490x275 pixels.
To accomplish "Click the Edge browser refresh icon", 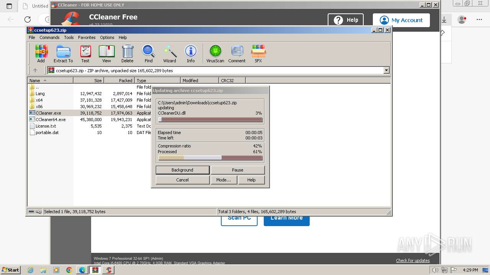I will (x=28, y=19).
